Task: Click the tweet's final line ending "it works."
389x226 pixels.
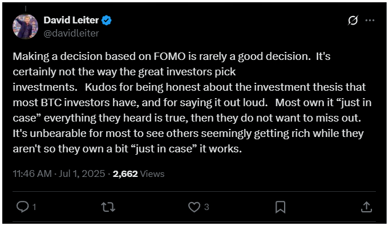Action: coord(127,149)
